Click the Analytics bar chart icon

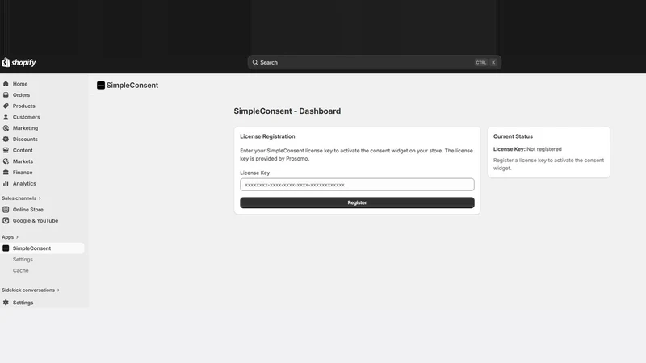click(6, 184)
